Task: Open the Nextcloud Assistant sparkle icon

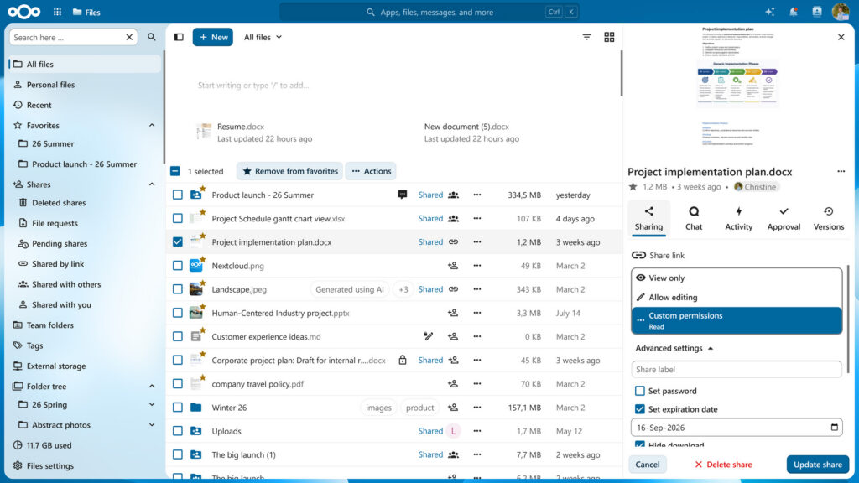Action: point(770,12)
